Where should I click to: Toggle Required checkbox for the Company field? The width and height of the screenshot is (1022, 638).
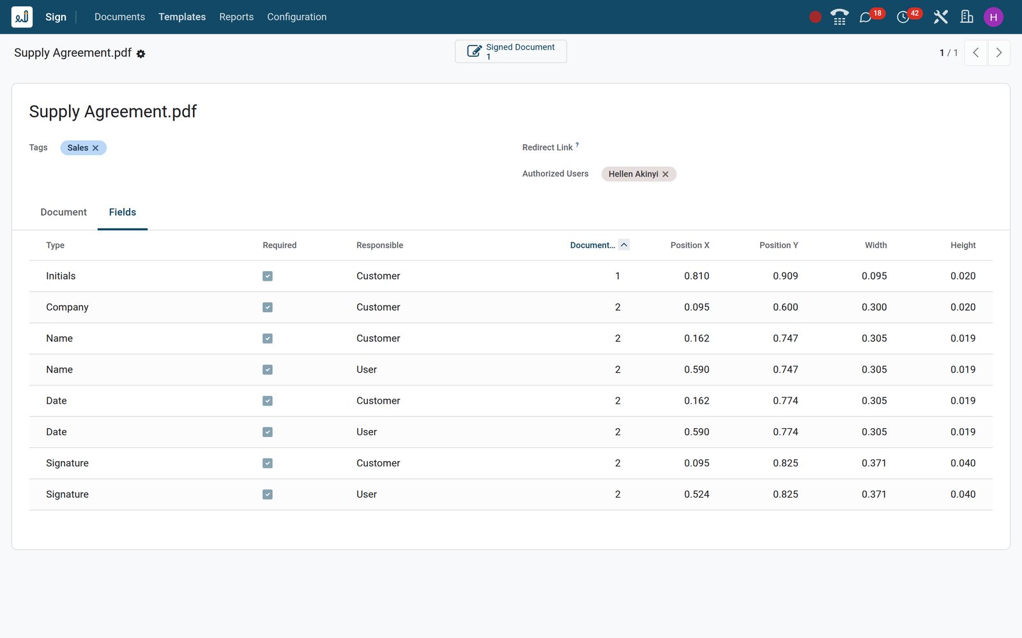pyautogui.click(x=268, y=308)
